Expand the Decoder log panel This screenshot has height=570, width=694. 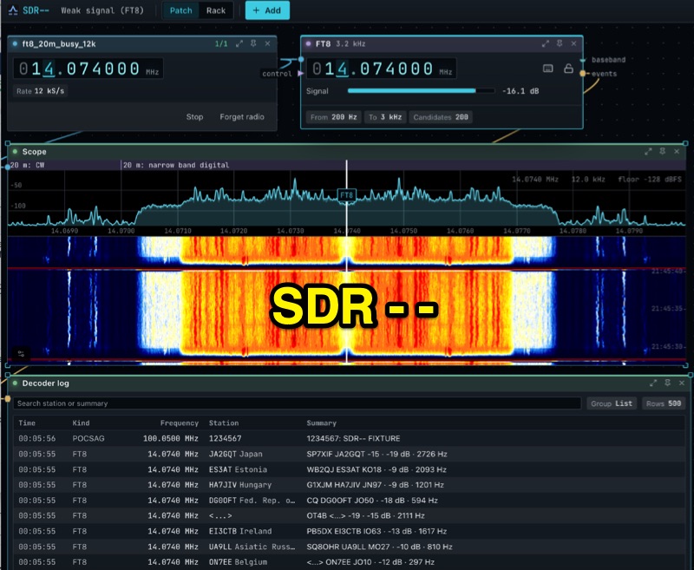point(653,383)
